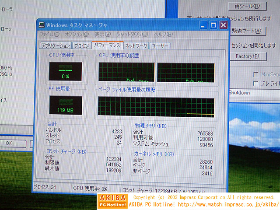The image size is (280, 210).
Task: Close the Windows タスク マネージャ window
Action: click(223, 25)
